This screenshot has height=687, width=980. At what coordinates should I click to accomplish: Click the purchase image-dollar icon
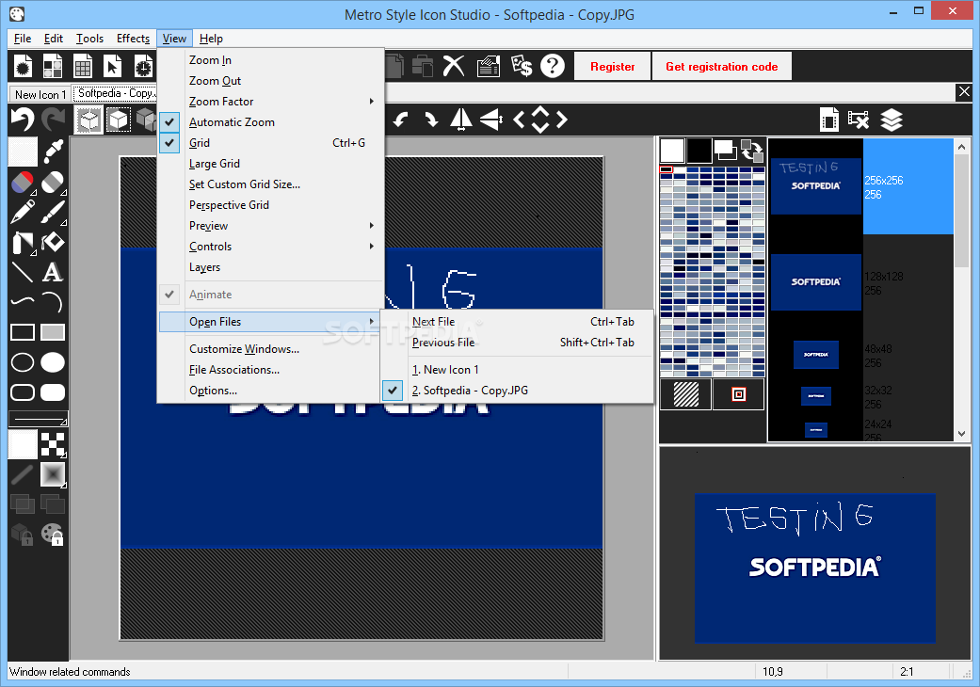522,66
